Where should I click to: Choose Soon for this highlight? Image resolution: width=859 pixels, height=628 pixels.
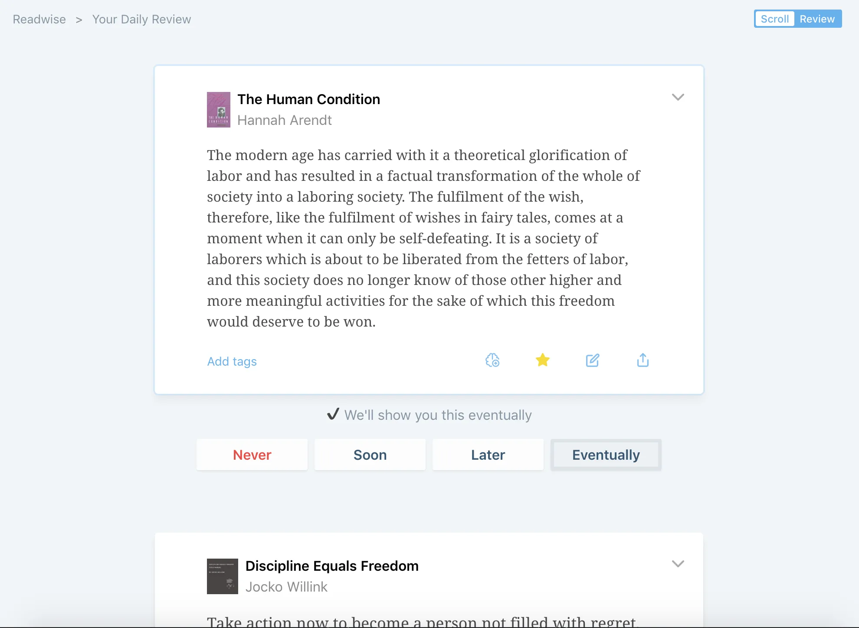pyautogui.click(x=370, y=455)
